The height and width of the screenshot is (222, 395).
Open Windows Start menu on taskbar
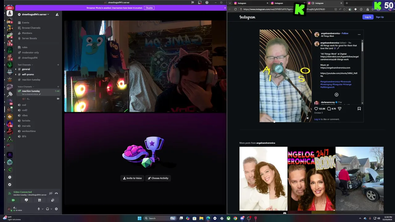139,218
